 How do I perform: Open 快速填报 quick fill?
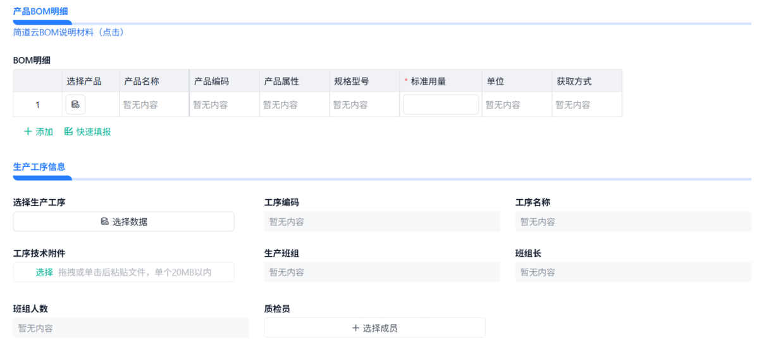tap(88, 131)
